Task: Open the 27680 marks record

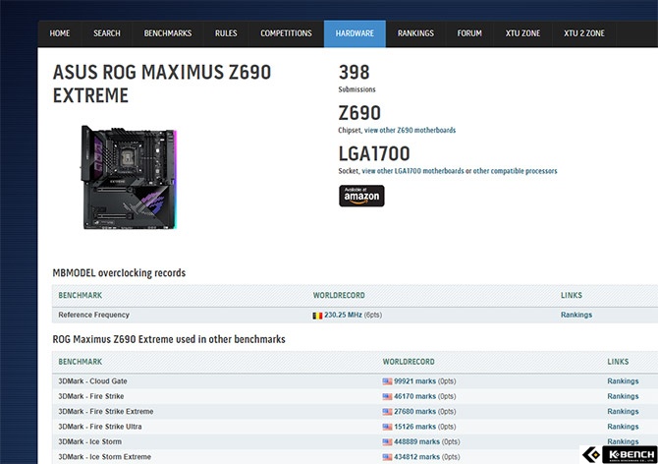Action: tap(414, 412)
